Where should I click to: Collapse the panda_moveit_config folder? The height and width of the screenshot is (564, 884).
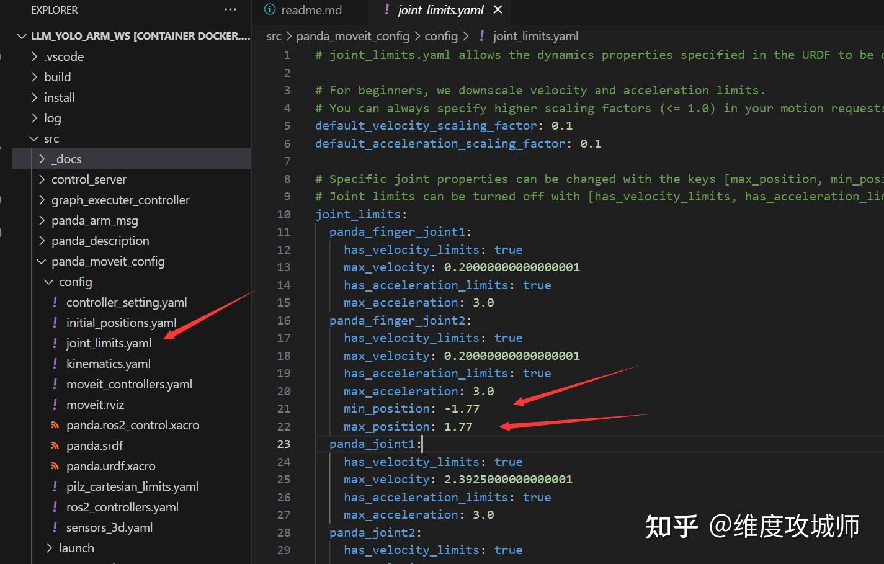pyautogui.click(x=41, y=261)
